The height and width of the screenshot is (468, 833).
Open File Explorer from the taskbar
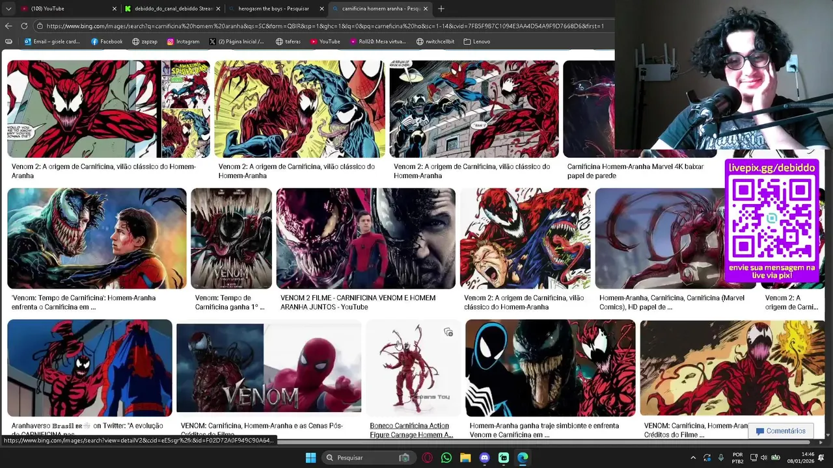coord(465,458)
